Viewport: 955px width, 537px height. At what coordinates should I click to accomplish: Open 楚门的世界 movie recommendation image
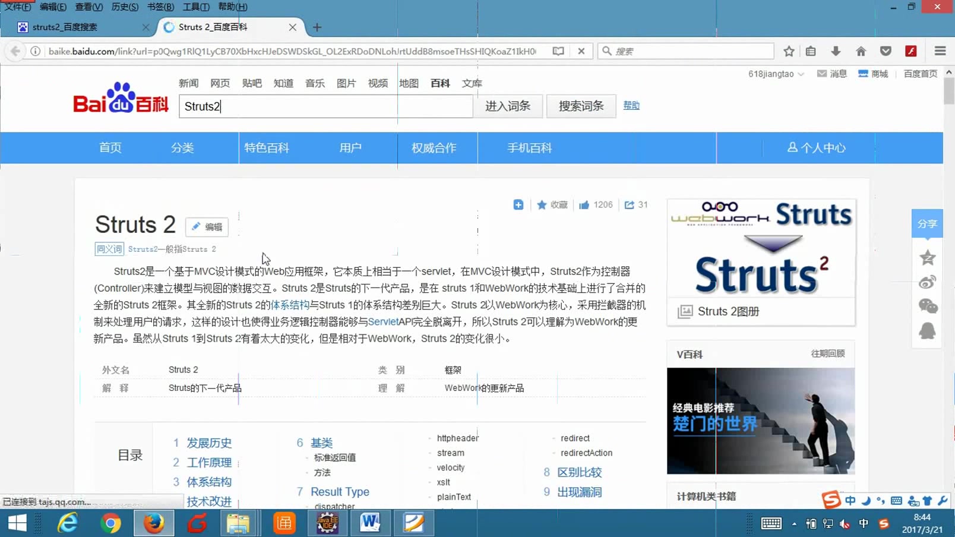761,421
